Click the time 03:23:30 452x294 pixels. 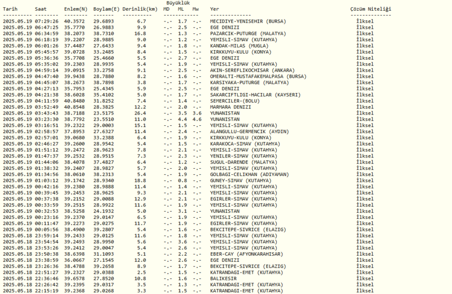point(46,119)
